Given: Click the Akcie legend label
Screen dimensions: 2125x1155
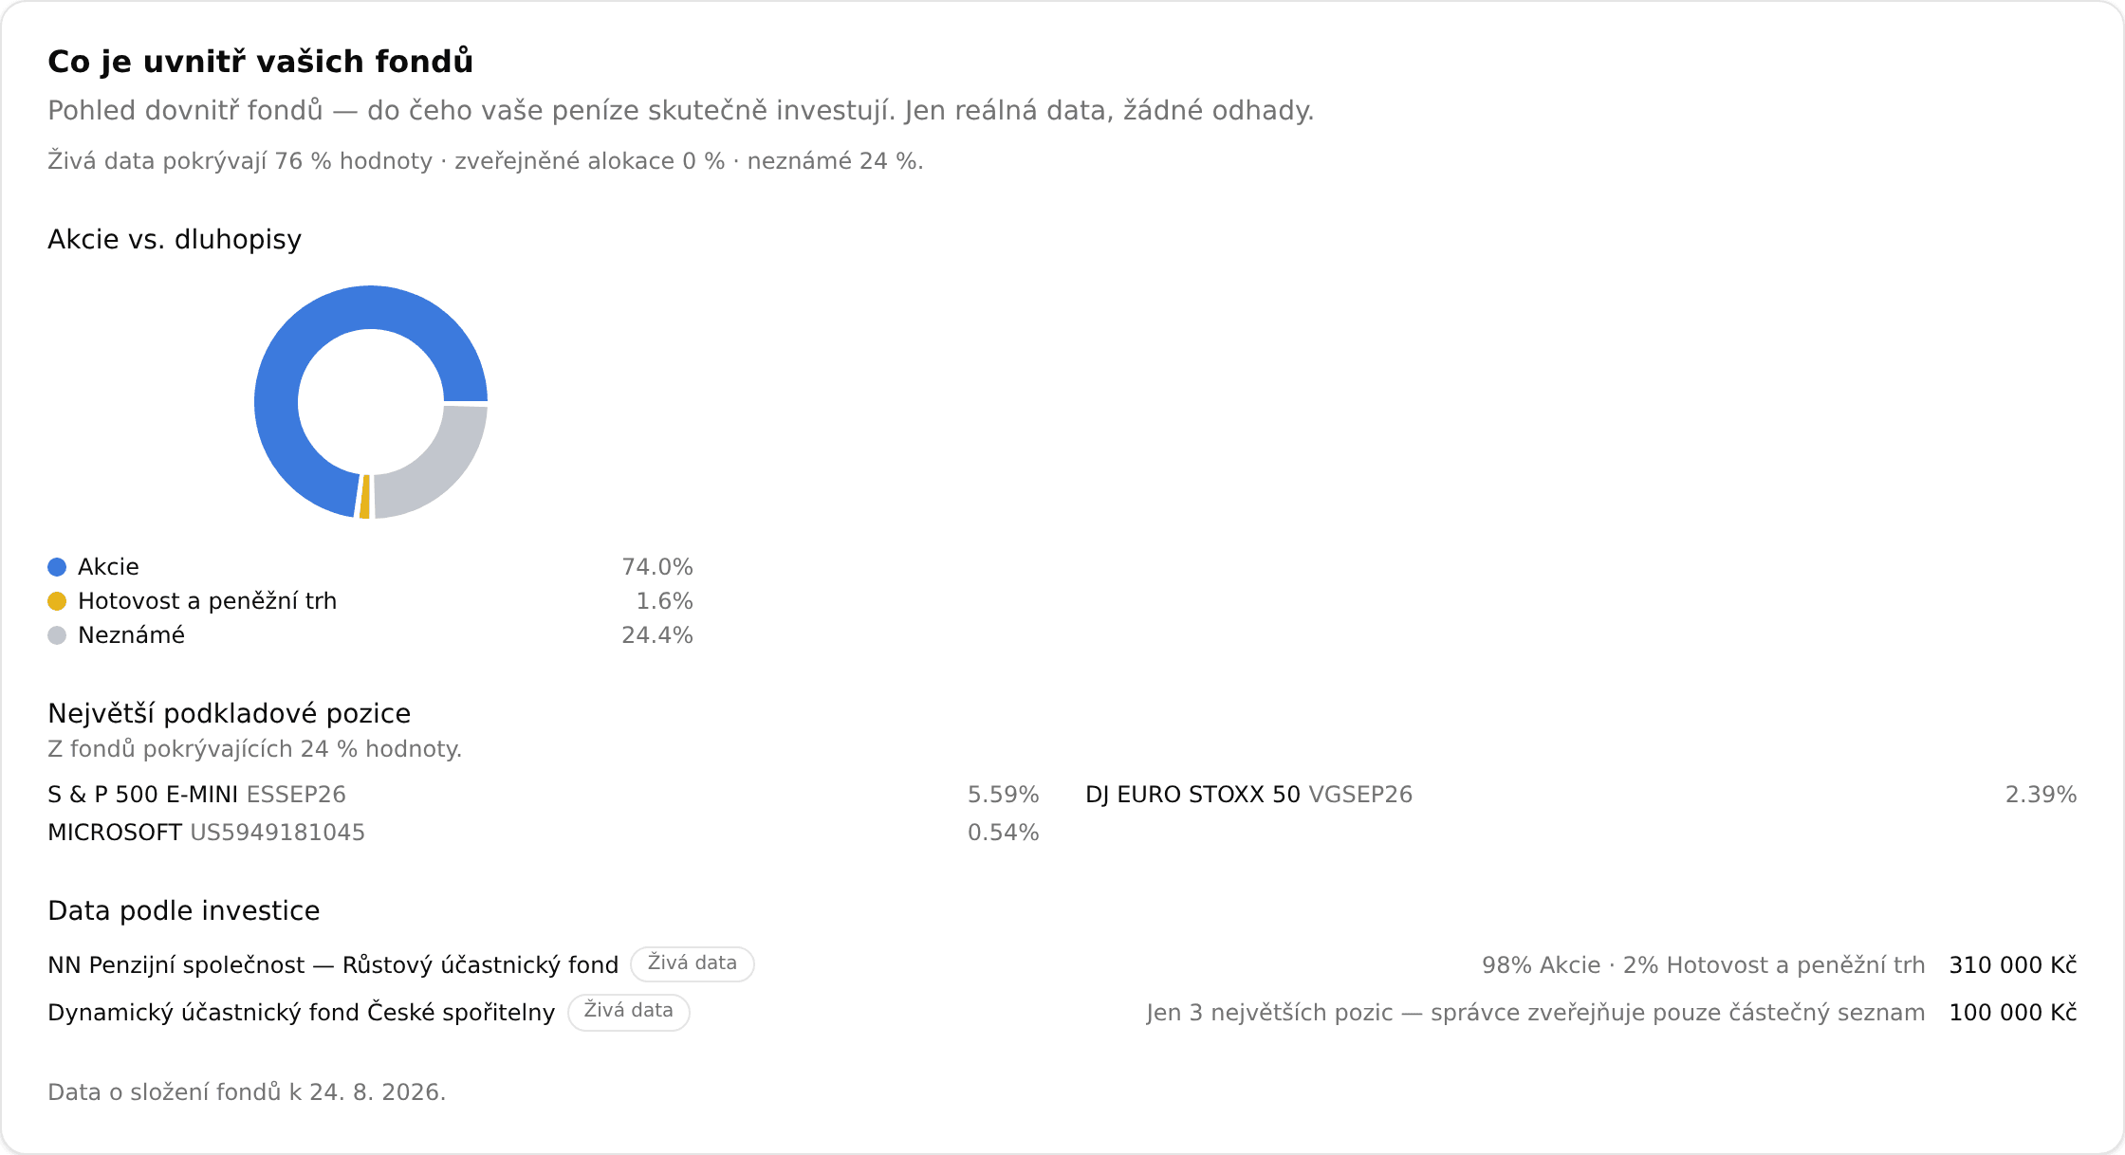Looking at the screenshot, I should (x=108, y=567).
